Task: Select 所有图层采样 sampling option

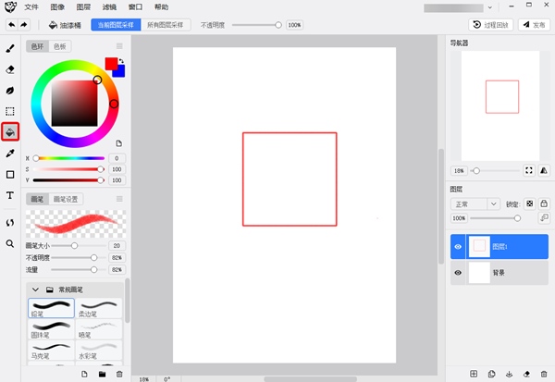Action: click(165, 25)
